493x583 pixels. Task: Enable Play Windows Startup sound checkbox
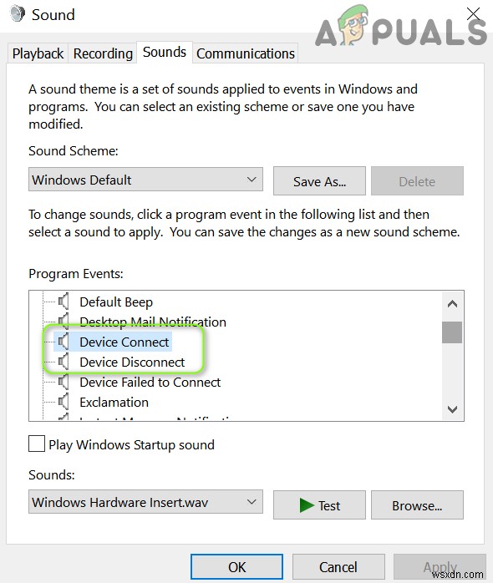pos(37,444)
